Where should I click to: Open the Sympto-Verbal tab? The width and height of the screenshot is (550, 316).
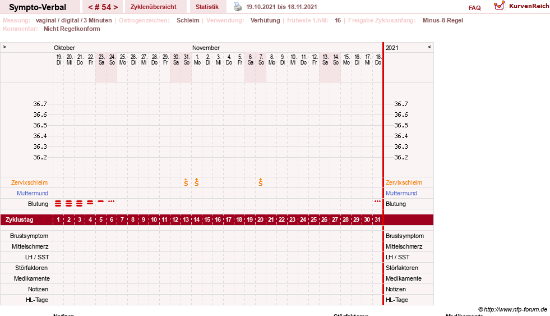tap(38, 7)
